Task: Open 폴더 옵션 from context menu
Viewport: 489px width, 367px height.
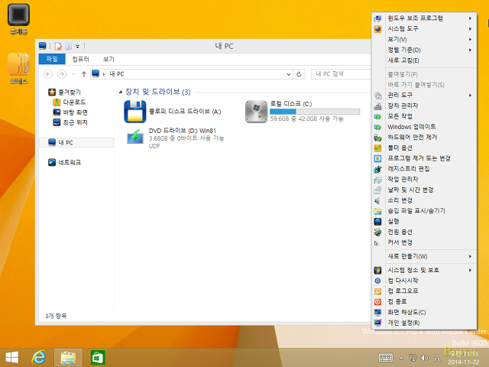Action: [424, 148]
